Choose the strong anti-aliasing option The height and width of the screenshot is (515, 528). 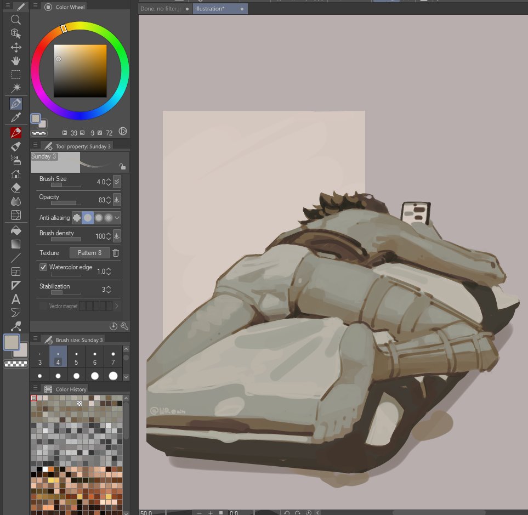109,218
